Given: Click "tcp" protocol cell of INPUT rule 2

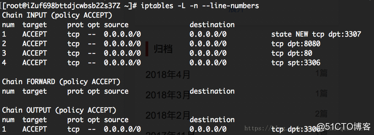Looking at the screenshot, I should [x=73, y=44].
